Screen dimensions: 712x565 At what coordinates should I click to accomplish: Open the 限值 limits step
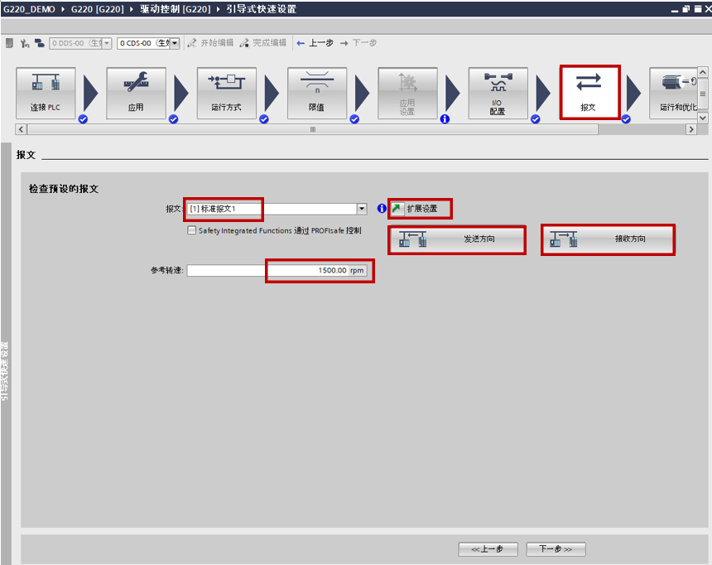point(316,93)
